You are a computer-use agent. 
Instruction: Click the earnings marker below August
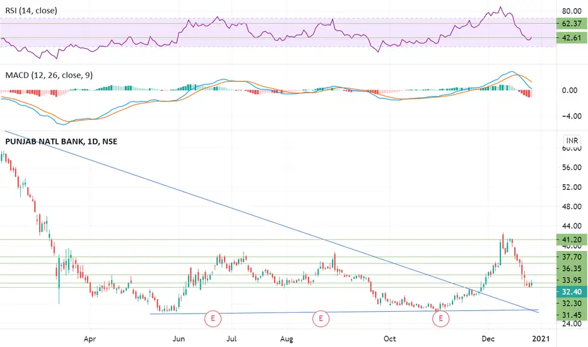(320, 319)
